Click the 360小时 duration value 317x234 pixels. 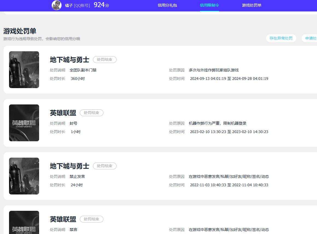(78, 79)
